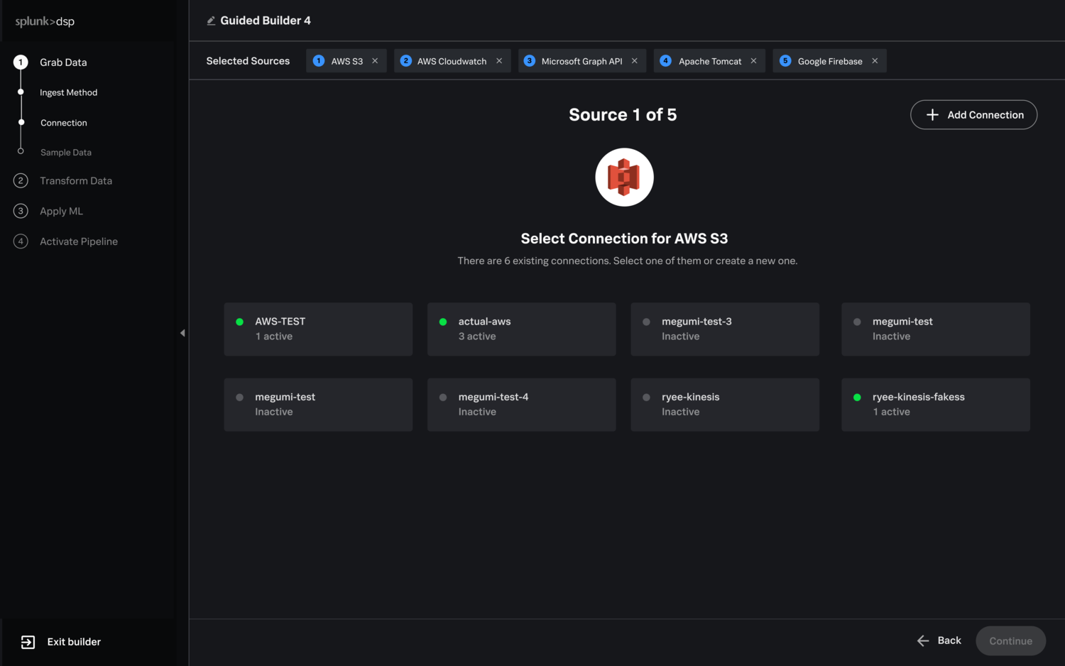Select Microsoft Graph API source tab

(582, 61)
